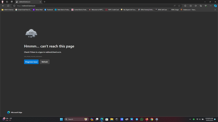Click the taskbar Search box
Viewport: 218px width, 122px height.
click(x=76, y=119)
